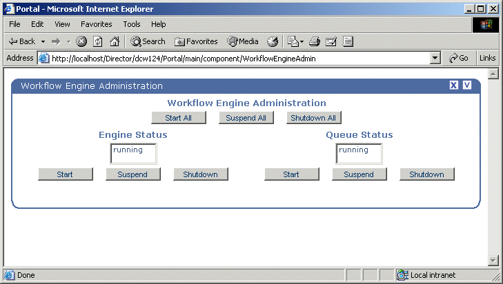Click Suspend under Engine Status
The height and width of the screenshot is (284, 503).
tap(132, 174)
